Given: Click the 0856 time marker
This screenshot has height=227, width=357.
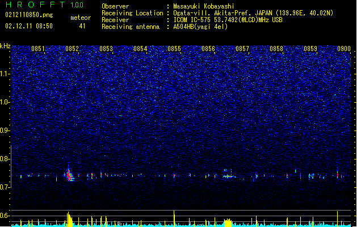Looking at the screenshot, I should pos(208,49).
